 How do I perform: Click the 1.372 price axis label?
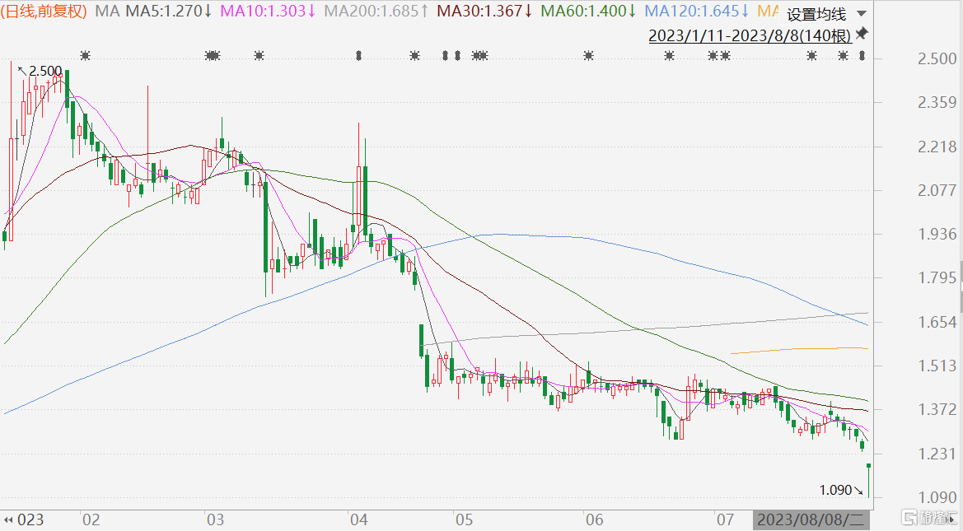click(x=937, y=409)
